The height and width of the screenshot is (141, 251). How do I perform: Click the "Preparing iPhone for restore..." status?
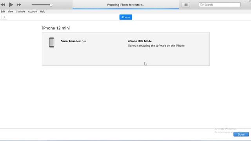(x=125, y=5)
